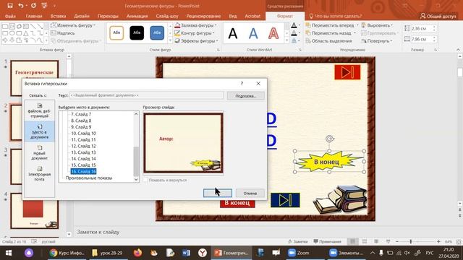
Task: Choose 'Новый документ' link option
Action: 39,152
